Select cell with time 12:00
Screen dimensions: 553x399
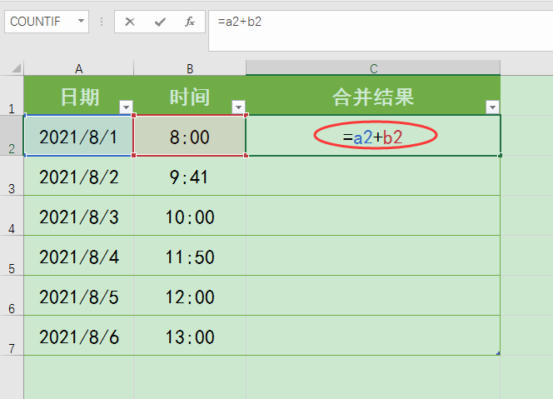(x=190, y=296)
